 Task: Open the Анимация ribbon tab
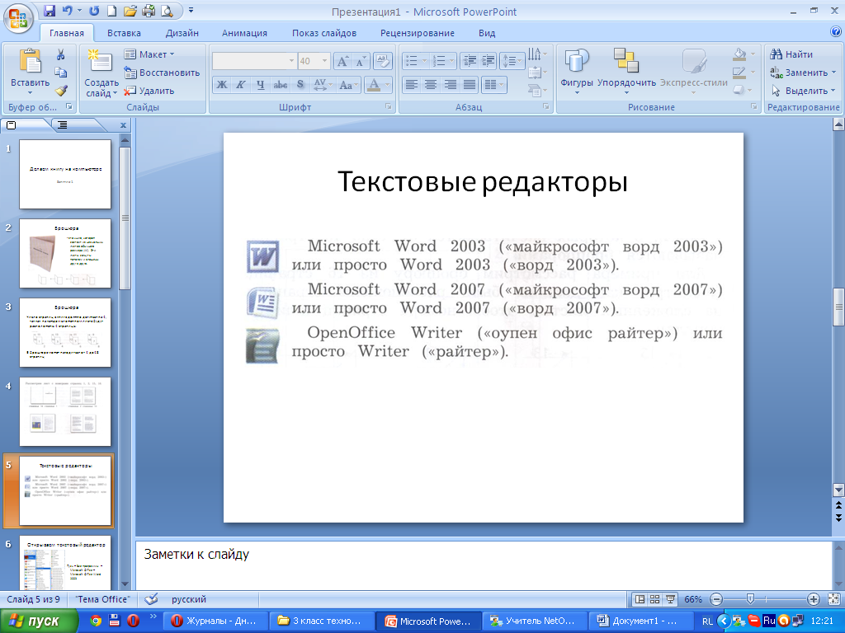[x=244, y=33]
